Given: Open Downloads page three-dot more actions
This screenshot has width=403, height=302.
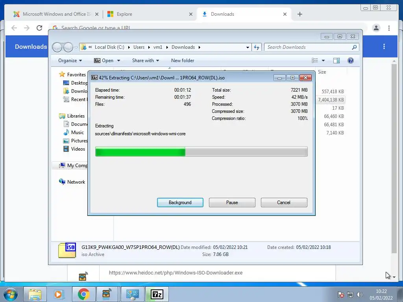Looking at the screenshot, I should 384,46.
